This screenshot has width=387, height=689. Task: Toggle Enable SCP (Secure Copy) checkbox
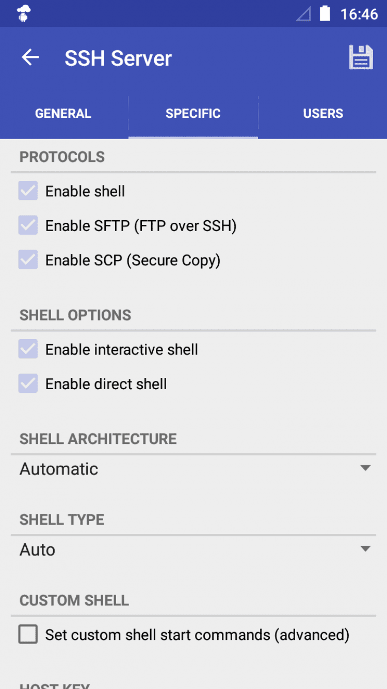tap(28, 260)
